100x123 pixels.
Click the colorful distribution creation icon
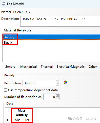click(x=65, y=82)
